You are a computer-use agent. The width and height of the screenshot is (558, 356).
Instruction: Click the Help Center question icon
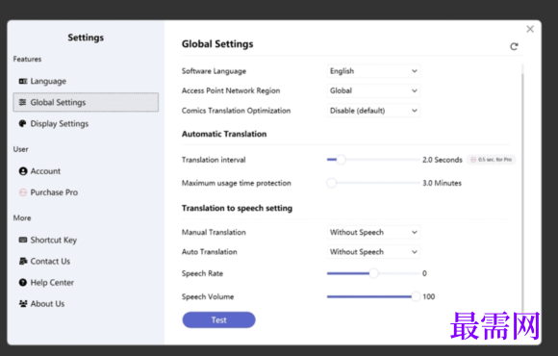(23, 283)
